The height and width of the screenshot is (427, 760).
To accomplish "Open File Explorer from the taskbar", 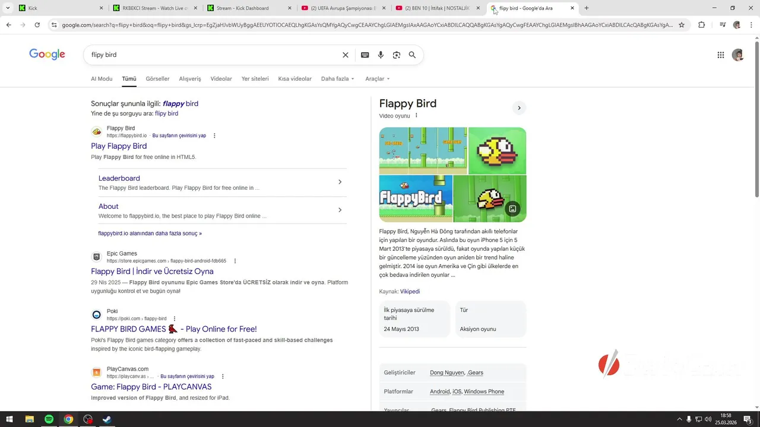I will tap(29, 419).
